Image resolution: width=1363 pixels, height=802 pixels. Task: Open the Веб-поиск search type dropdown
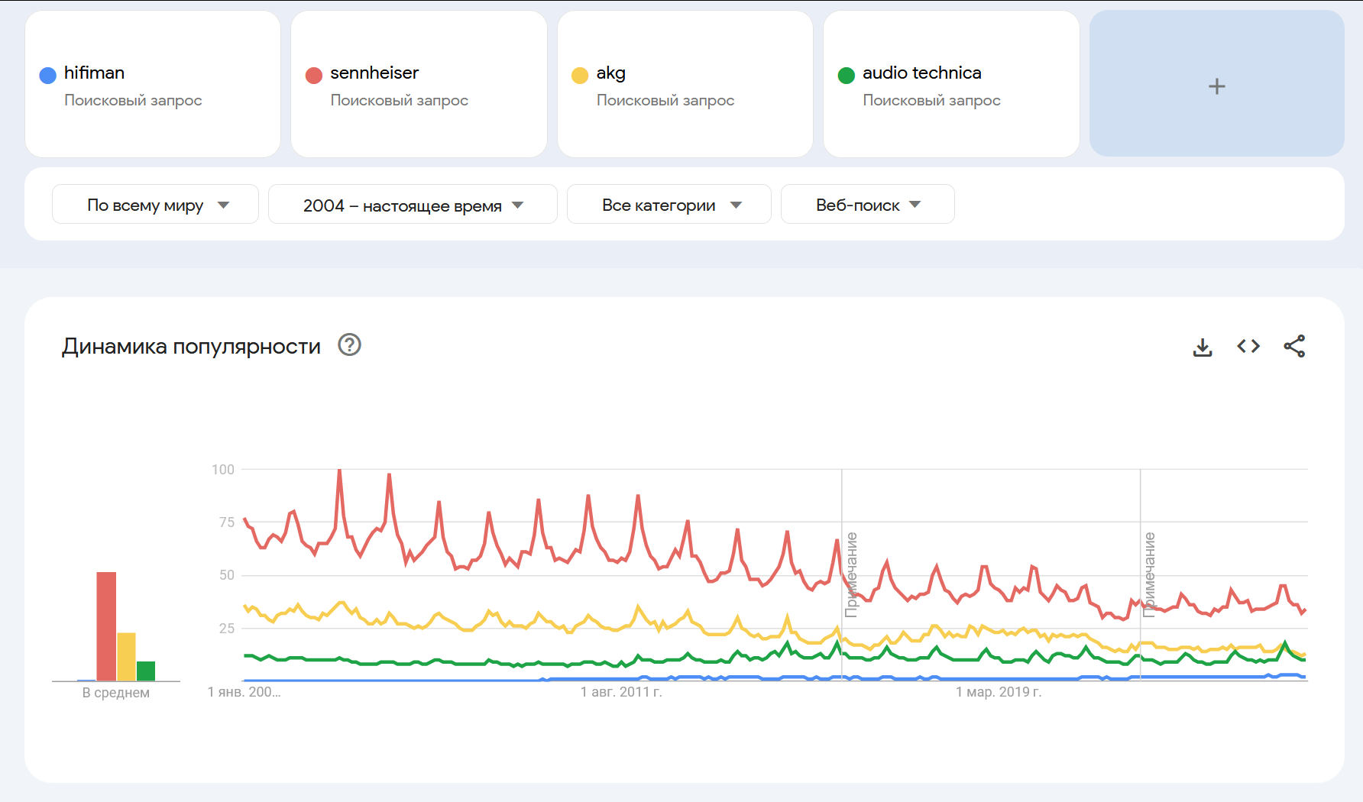[867, 205]
